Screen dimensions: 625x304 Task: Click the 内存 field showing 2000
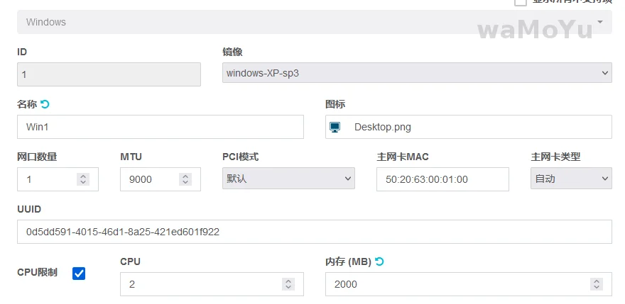[x=455, y=284]
